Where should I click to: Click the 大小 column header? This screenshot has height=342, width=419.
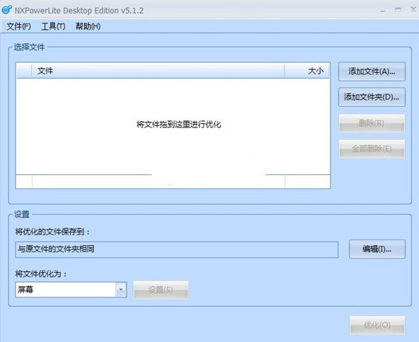(x=307, y=71)
